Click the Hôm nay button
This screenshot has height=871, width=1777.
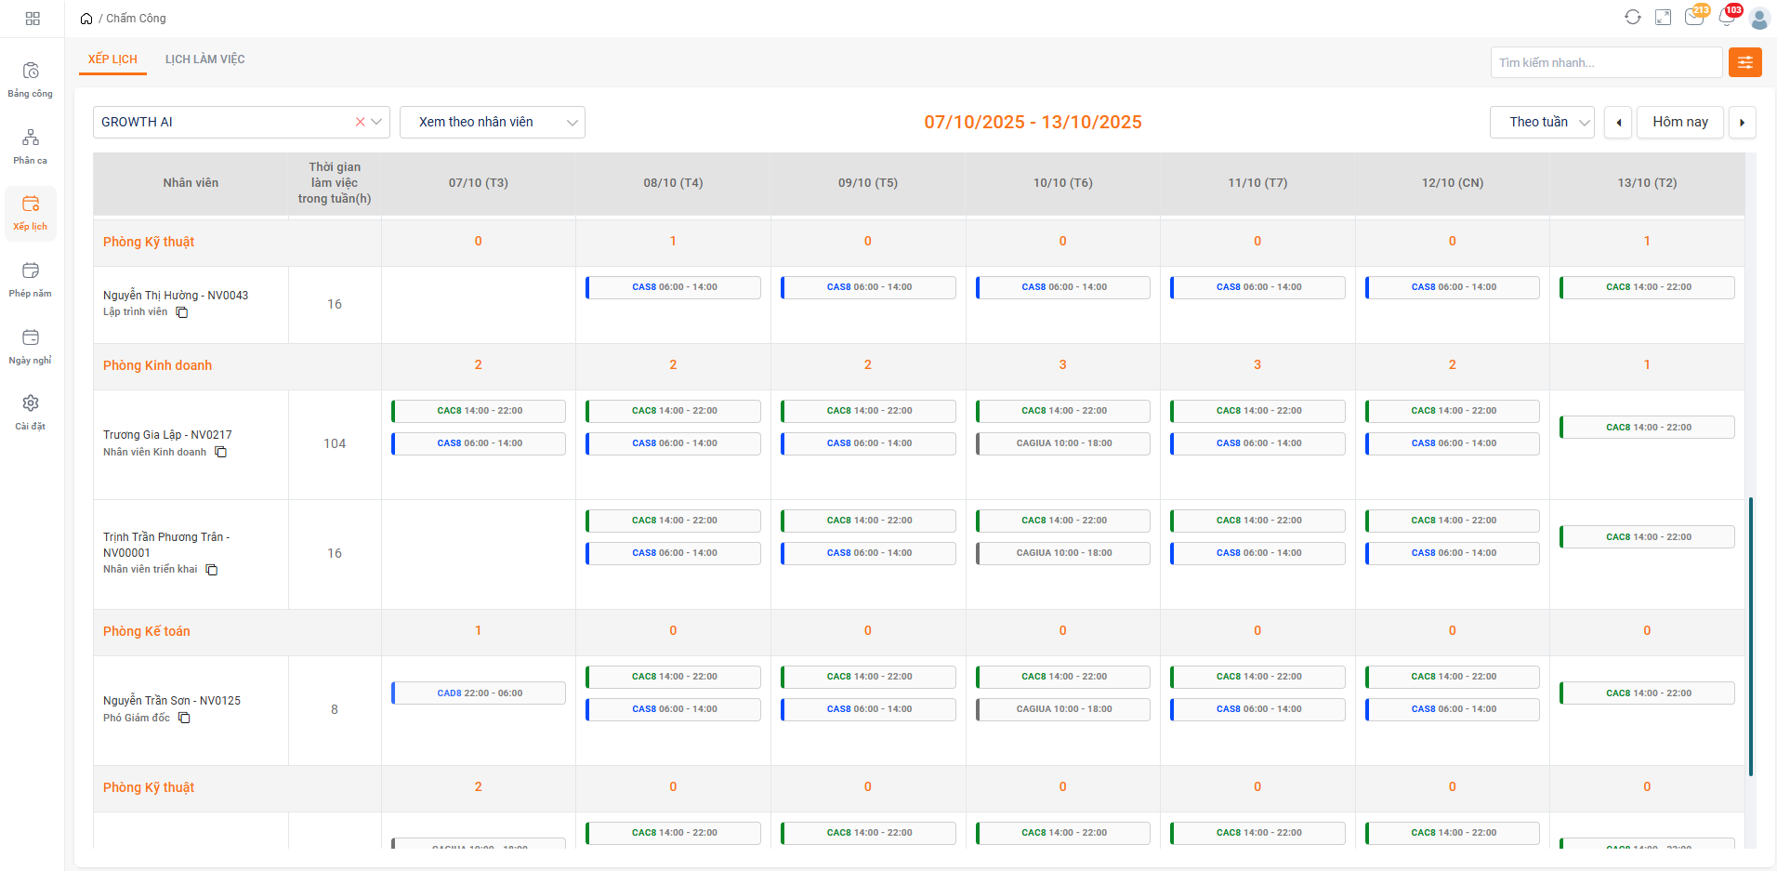tap(1679, 122)
